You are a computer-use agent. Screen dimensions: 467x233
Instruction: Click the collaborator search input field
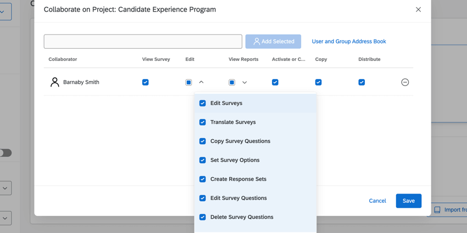143,41
